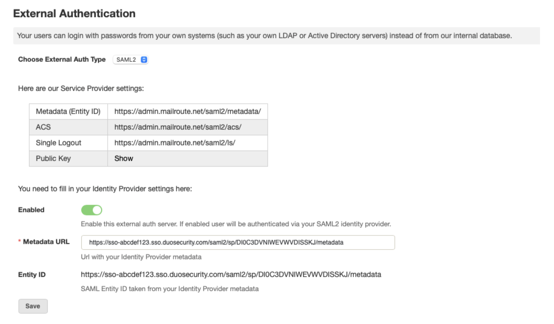Click the gray LDAP info banner

pos(276,36)
